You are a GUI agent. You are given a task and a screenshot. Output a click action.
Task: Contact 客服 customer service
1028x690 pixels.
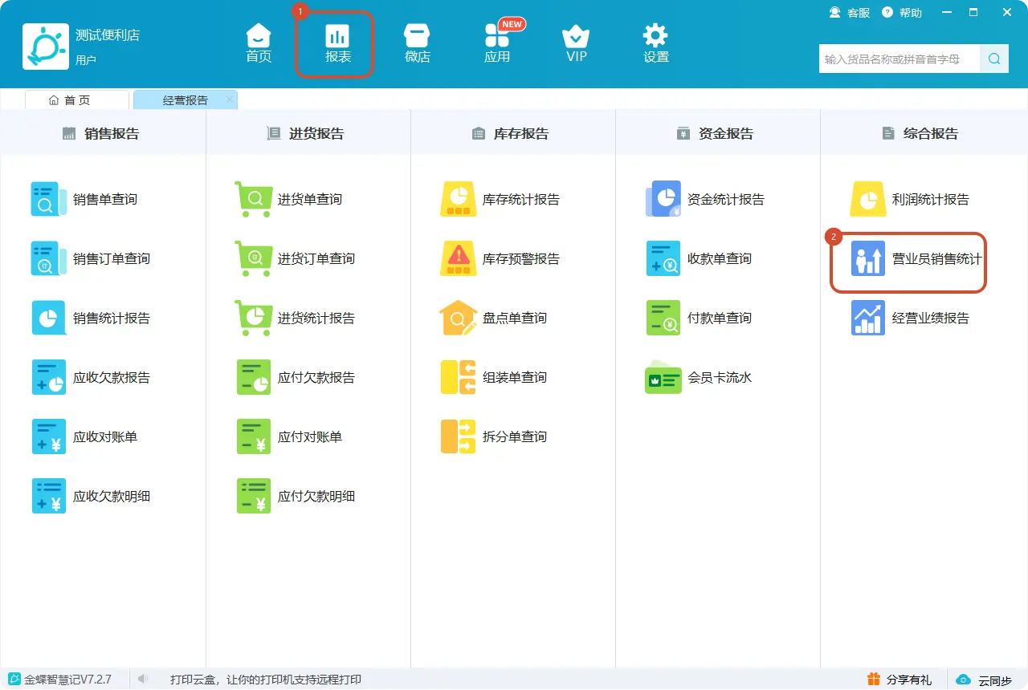(x=850, y=12)
